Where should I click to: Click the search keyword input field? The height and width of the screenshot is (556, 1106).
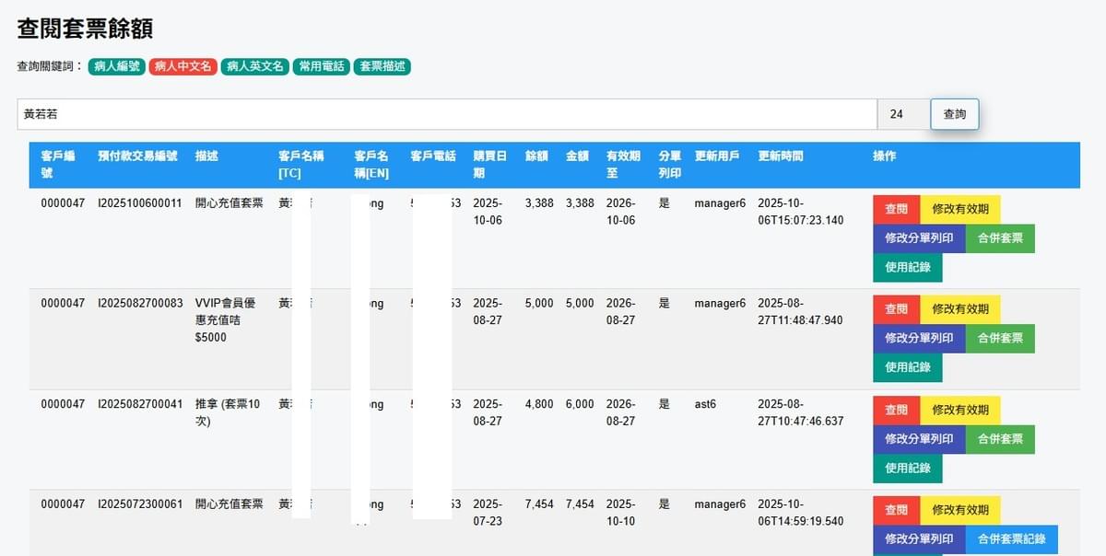point(447,114)
